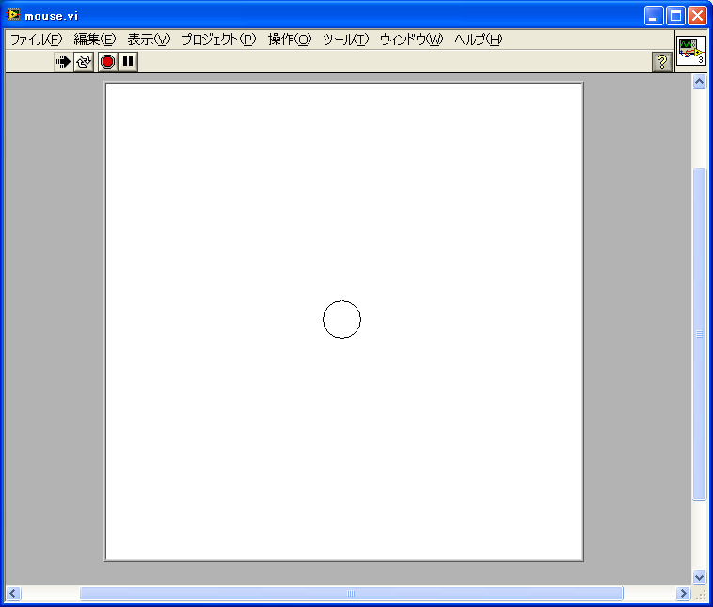Open the ヘルプ(H) menu

point(479,40)
